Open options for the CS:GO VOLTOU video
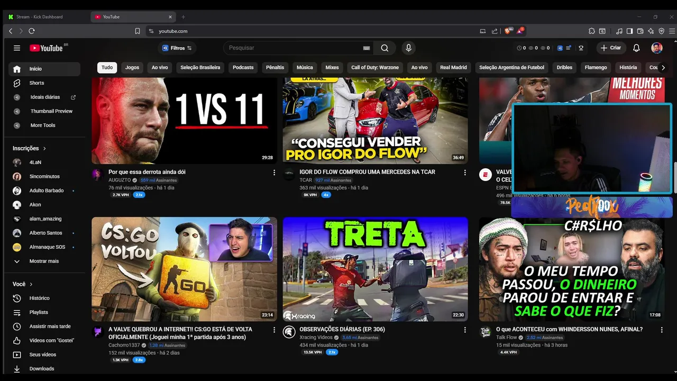 [274, 330]
